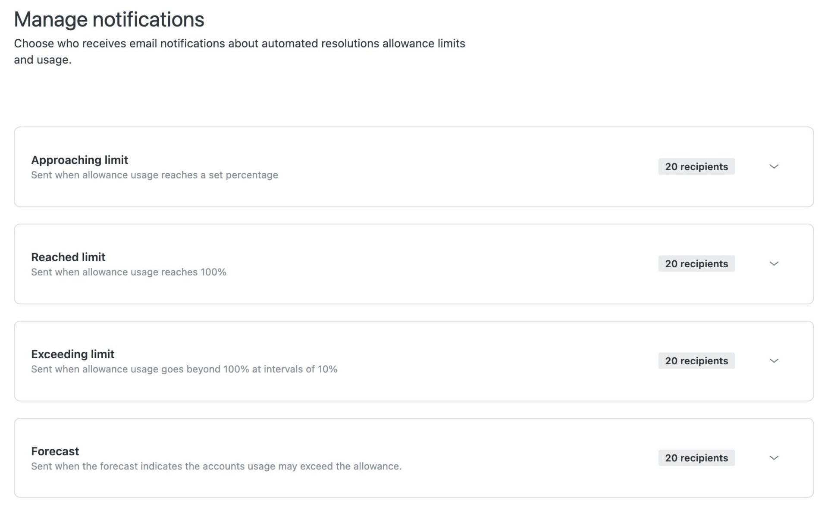Image resolution: width=828 pixels, height=510 pixels.
Task: Click the 'Choose who receives email notifications' text
Action: [239, 51]
